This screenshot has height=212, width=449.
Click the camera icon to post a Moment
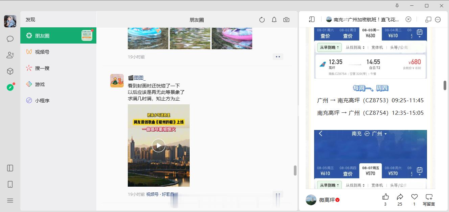[286, 20]
